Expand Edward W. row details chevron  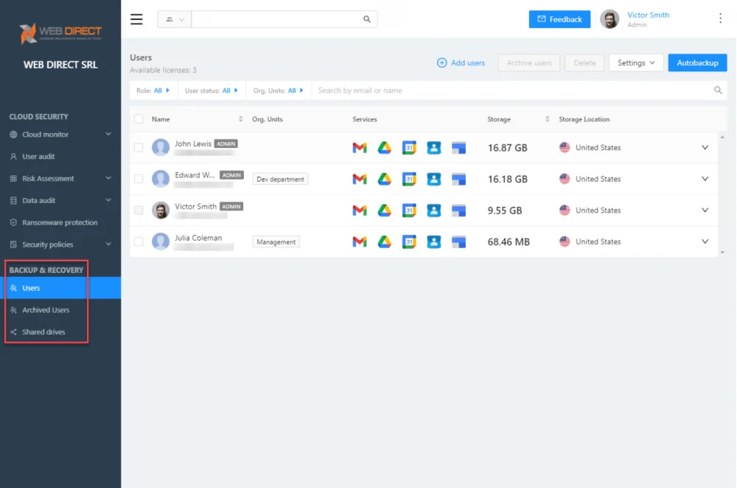(705, 179)
